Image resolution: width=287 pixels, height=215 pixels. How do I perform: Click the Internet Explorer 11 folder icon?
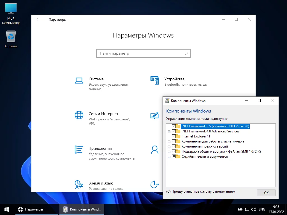pyautogui.click(x=178, y=136)
